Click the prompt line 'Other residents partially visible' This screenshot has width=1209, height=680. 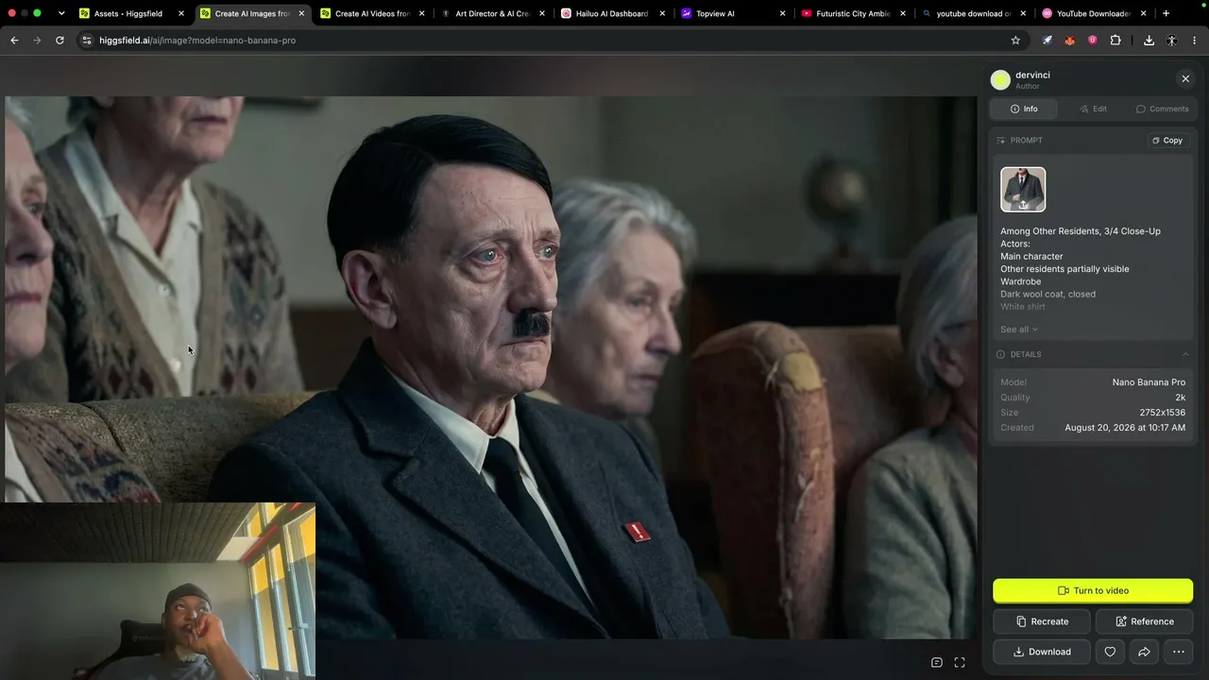(1064, 269)
